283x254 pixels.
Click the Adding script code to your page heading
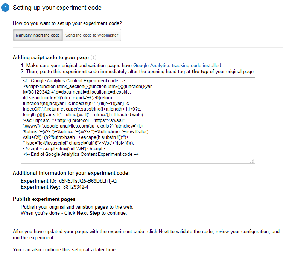[50, 58]
